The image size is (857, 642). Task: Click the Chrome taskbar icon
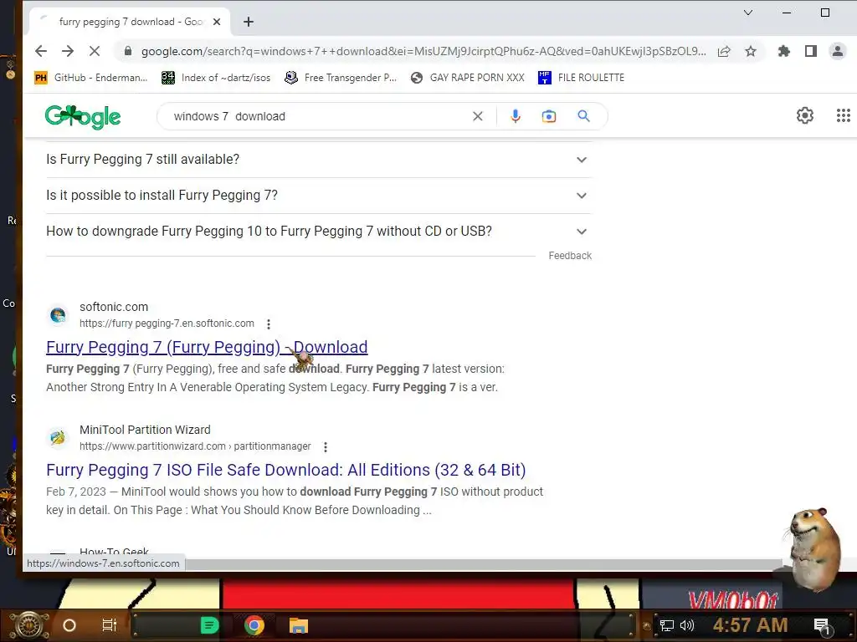click(254, 625)
